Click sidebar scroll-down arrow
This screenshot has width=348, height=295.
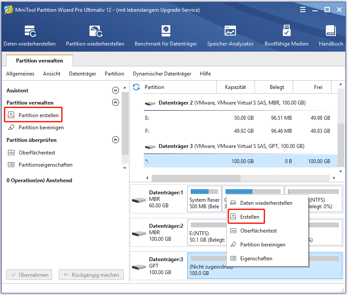[x=125, y=168]
